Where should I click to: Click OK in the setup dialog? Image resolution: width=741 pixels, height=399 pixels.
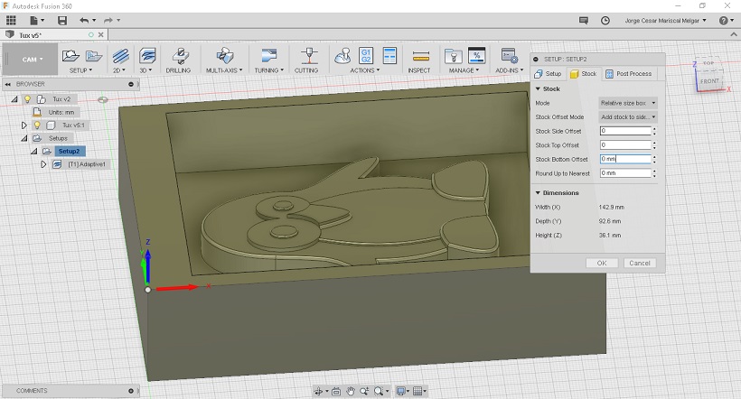[x=602, y=263]
